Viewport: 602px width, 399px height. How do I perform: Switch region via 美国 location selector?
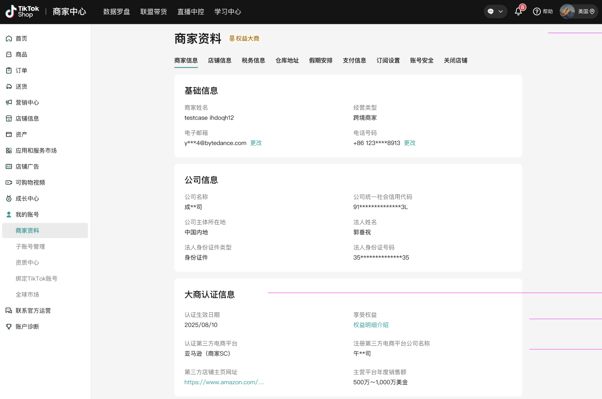click(x=586, y=12)
